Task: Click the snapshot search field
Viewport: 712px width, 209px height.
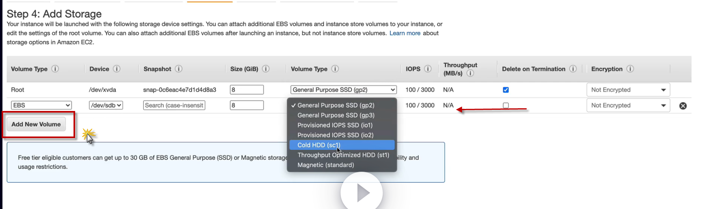Action: click(174, 105)
